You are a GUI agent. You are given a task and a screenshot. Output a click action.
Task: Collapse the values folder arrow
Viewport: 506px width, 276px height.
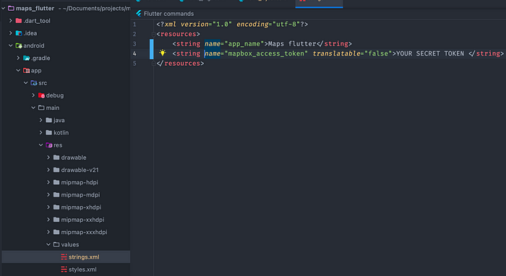[48, 244]
